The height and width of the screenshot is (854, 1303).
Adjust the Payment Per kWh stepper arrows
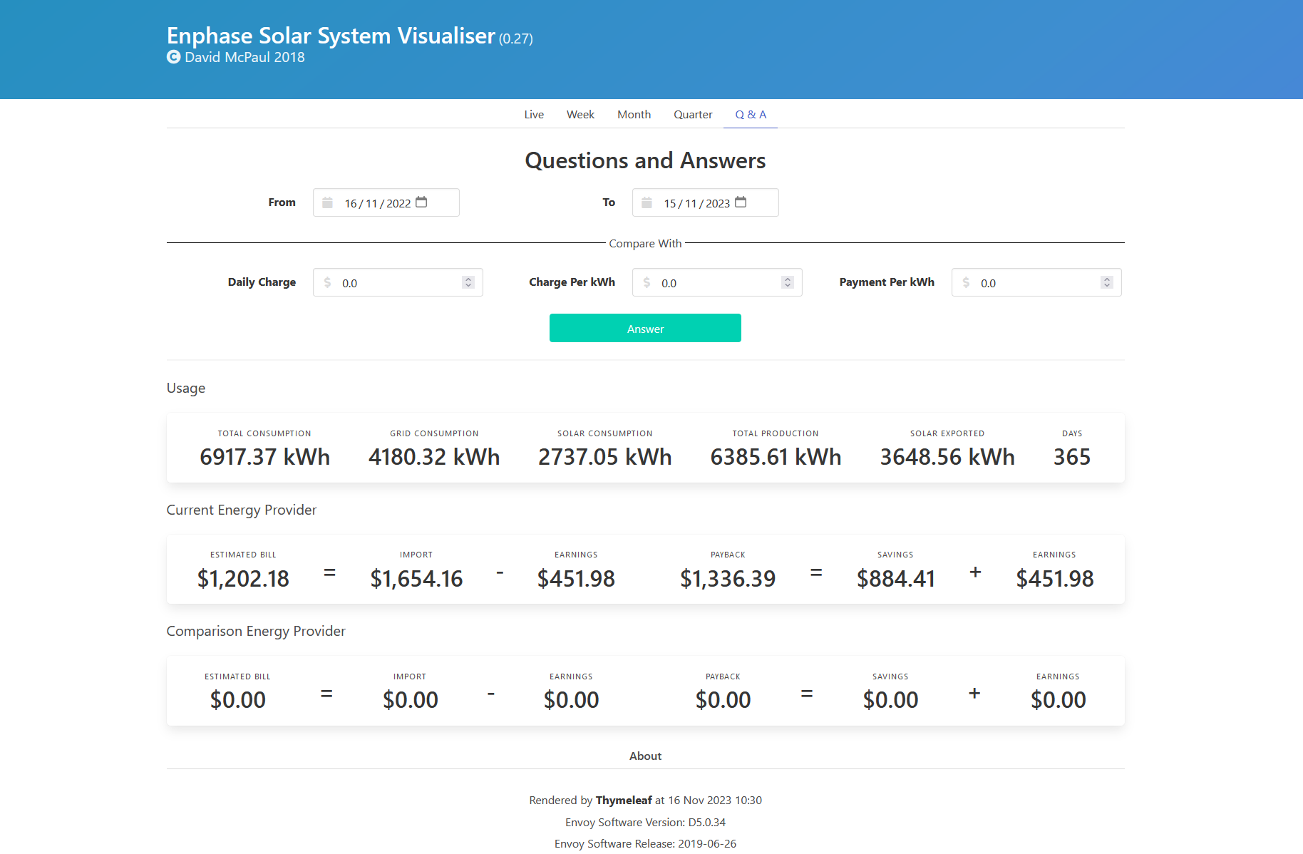tap(1107, 282)
